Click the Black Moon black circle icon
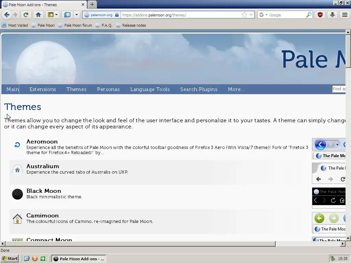This screenshot has width=351, height=263. (x=17, y=194)
